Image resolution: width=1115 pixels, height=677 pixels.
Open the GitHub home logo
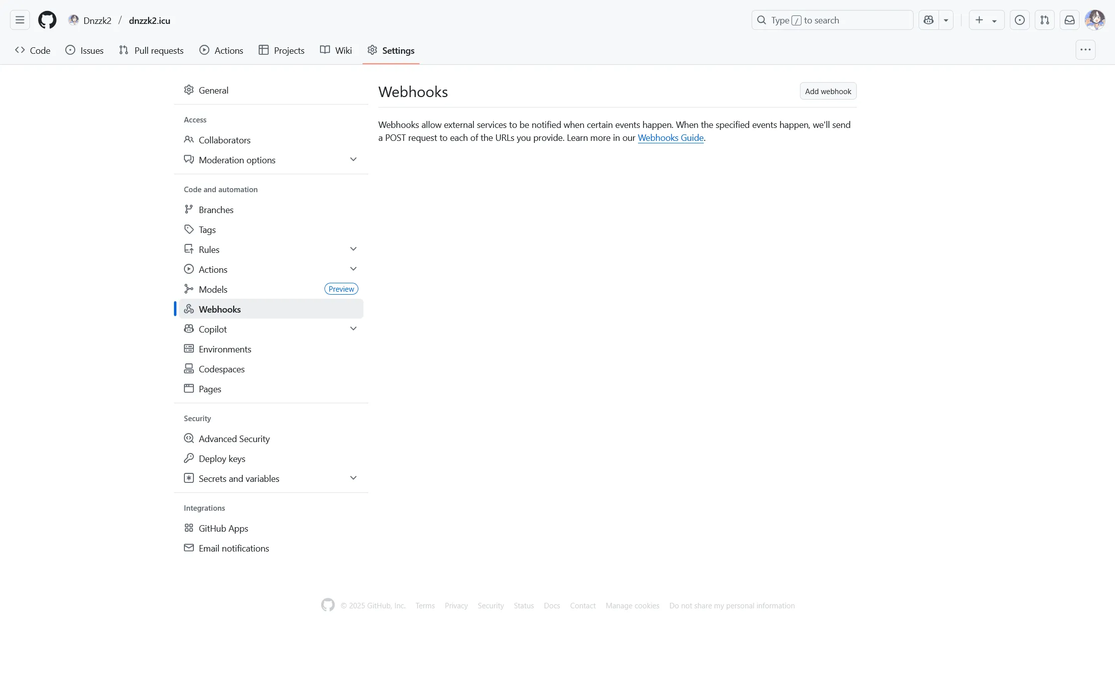tap(47, 20)
